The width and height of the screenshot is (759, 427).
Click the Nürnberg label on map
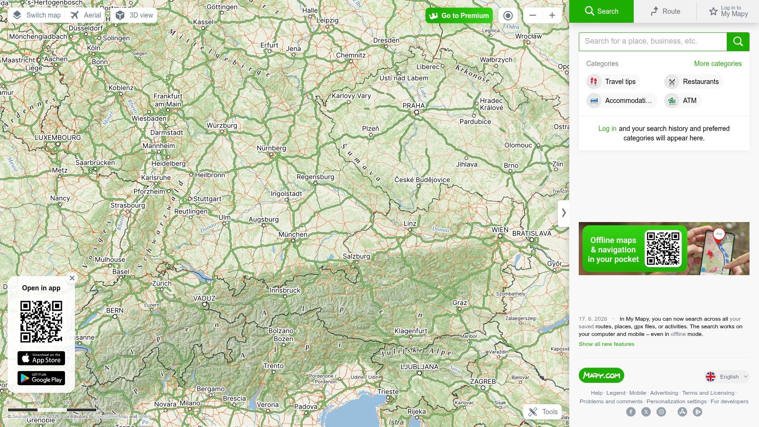(x=271, y=148)
